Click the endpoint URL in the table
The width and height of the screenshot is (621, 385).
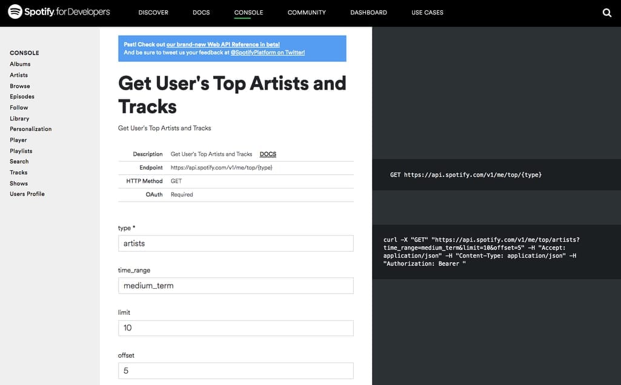click(x=221, y=167)
